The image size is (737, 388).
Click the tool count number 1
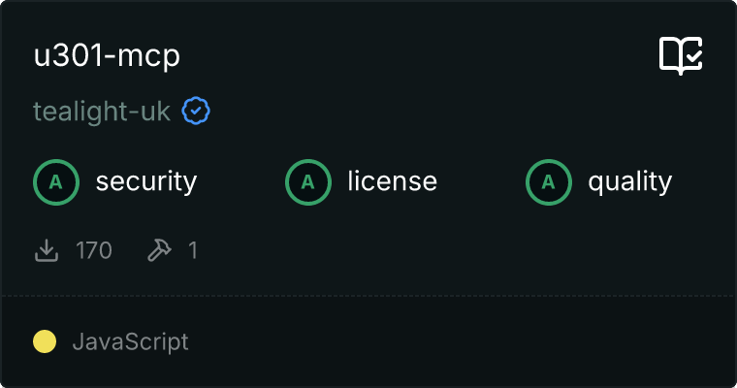[193, 251]
